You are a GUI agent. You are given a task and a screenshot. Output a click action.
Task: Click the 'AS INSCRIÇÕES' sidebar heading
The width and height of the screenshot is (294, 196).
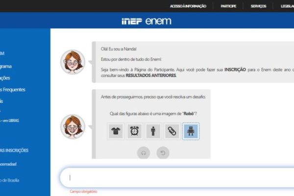14,150
